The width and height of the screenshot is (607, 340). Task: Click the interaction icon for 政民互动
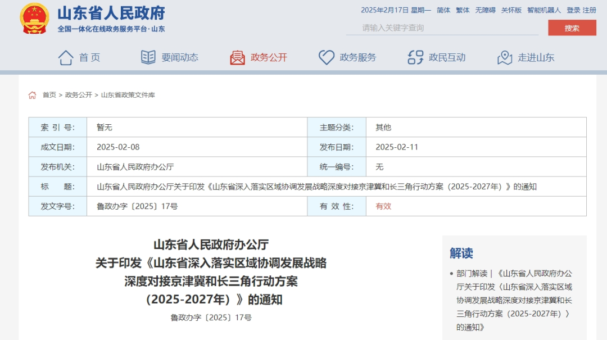[x=415, y=57]
